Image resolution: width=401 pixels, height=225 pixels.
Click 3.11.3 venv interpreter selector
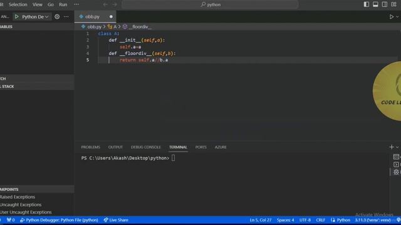tap(373, 220)
